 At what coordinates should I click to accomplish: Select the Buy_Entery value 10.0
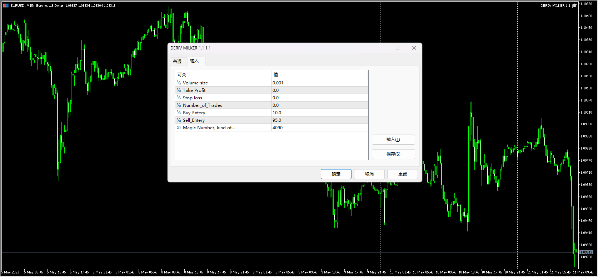click(320, 113)
